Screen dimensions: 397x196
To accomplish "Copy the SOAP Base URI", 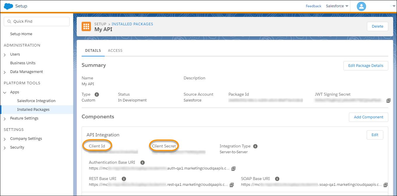I will (x=386, y=185).
